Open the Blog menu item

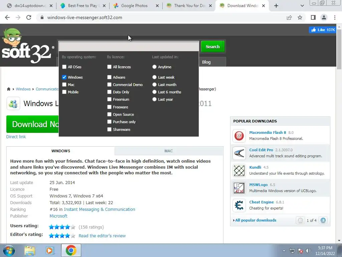(x=206, y=62)
